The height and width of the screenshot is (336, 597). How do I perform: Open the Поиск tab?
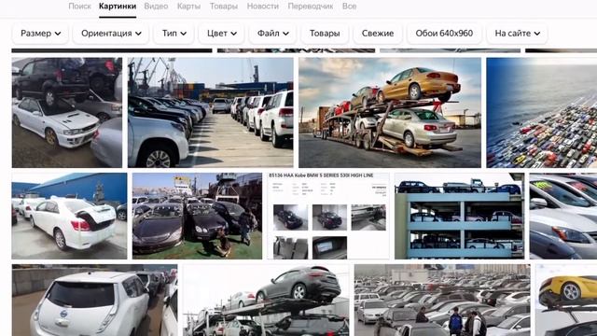point(79,7)
